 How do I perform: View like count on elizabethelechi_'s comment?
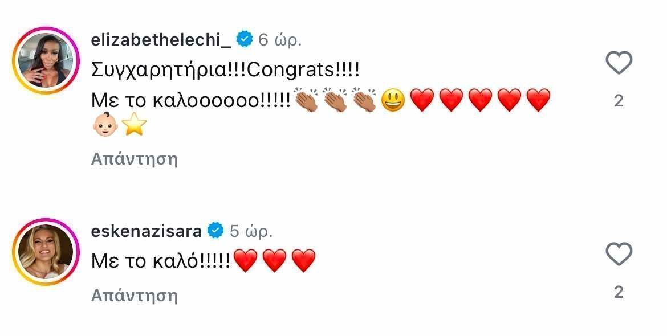[619, 101]
